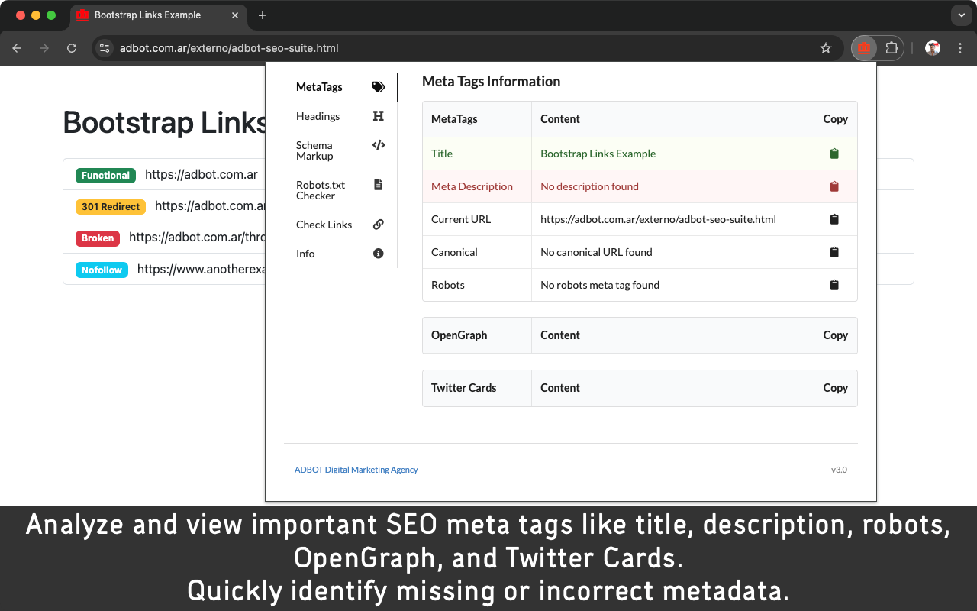
Task: Click the tag icon beside MetaTags
Action: click(x=379, y=87)
